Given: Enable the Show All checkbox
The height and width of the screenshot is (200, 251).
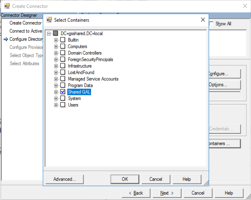Looking at the screenshot, I should 211,24.
